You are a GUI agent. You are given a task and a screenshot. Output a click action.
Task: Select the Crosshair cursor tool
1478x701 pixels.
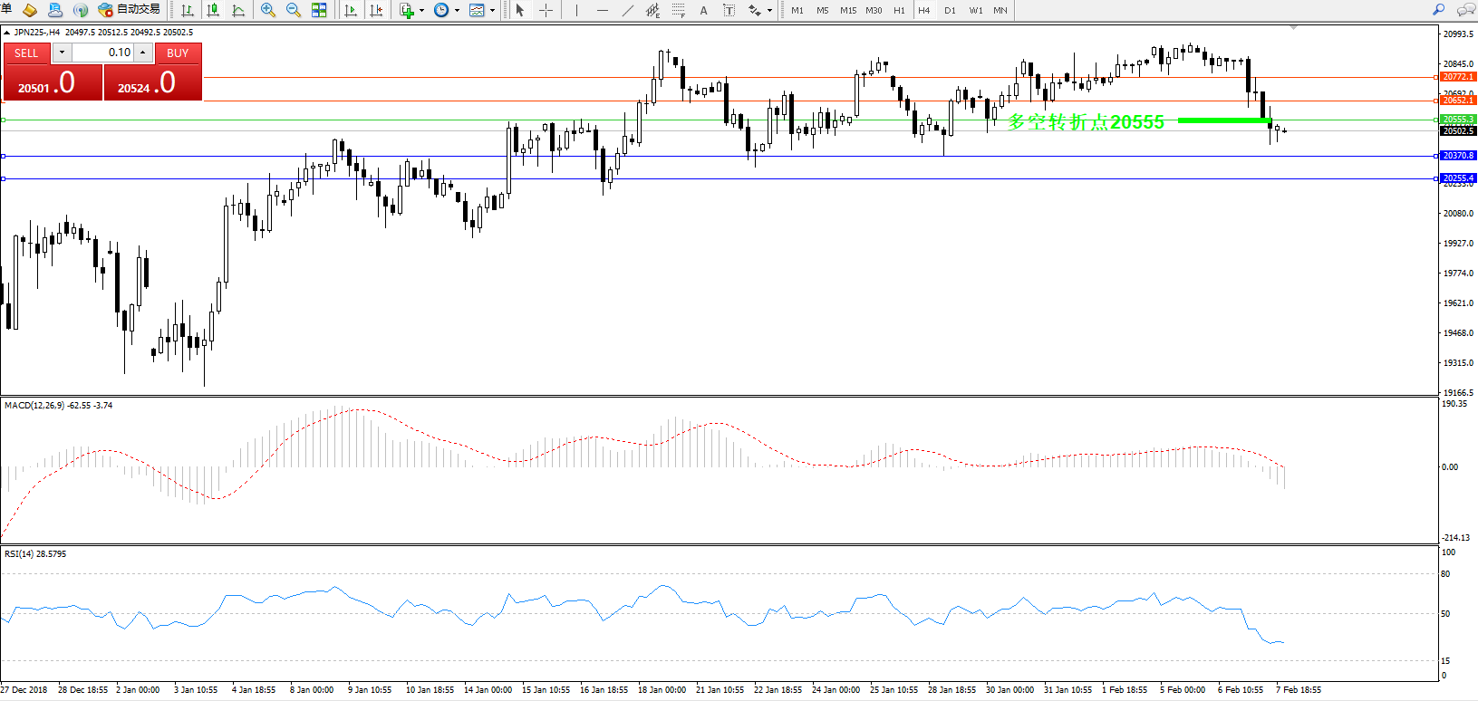pyautogui.click(x=546, y=10)
